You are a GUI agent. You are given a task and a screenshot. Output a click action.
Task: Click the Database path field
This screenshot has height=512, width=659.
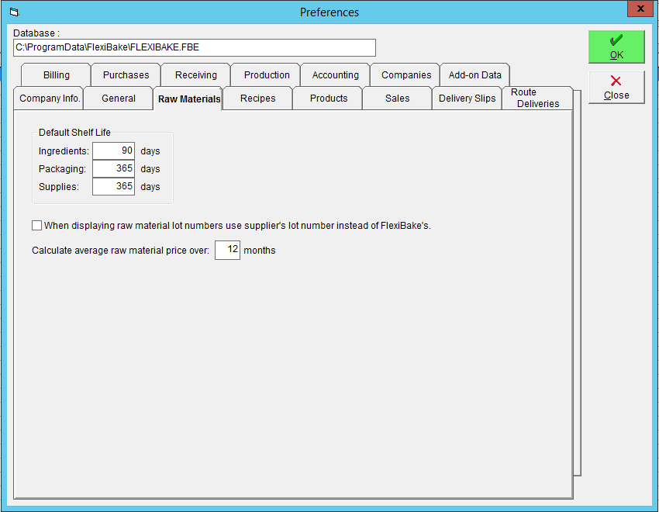pyautogui.click(x=195, y=47)
